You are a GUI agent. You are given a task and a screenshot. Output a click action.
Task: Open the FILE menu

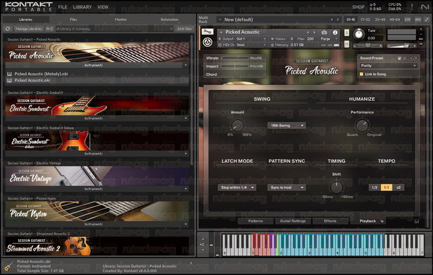point(63,7)
